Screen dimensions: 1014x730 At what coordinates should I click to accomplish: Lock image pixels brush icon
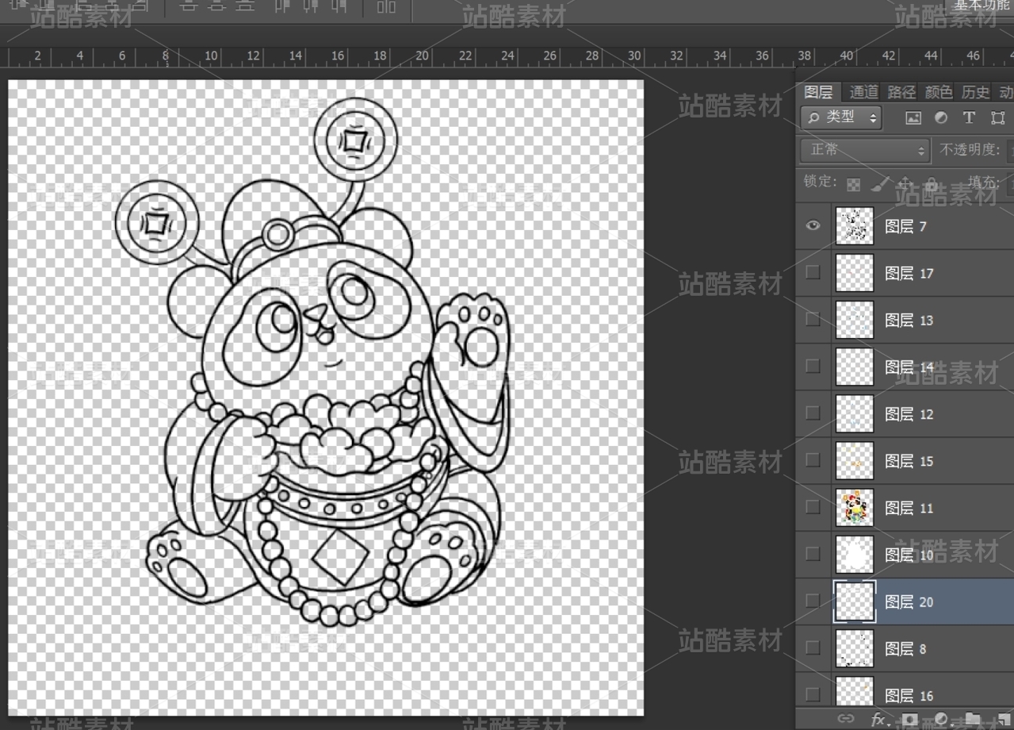click(x=879, y=184)
